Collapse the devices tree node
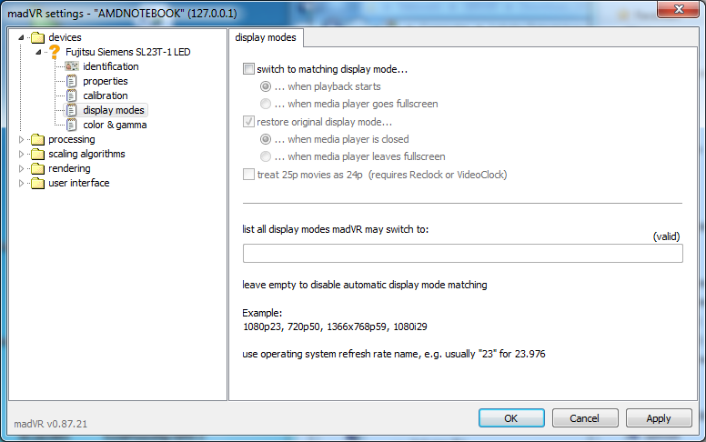Screen dimensions: 706x442 21,38
